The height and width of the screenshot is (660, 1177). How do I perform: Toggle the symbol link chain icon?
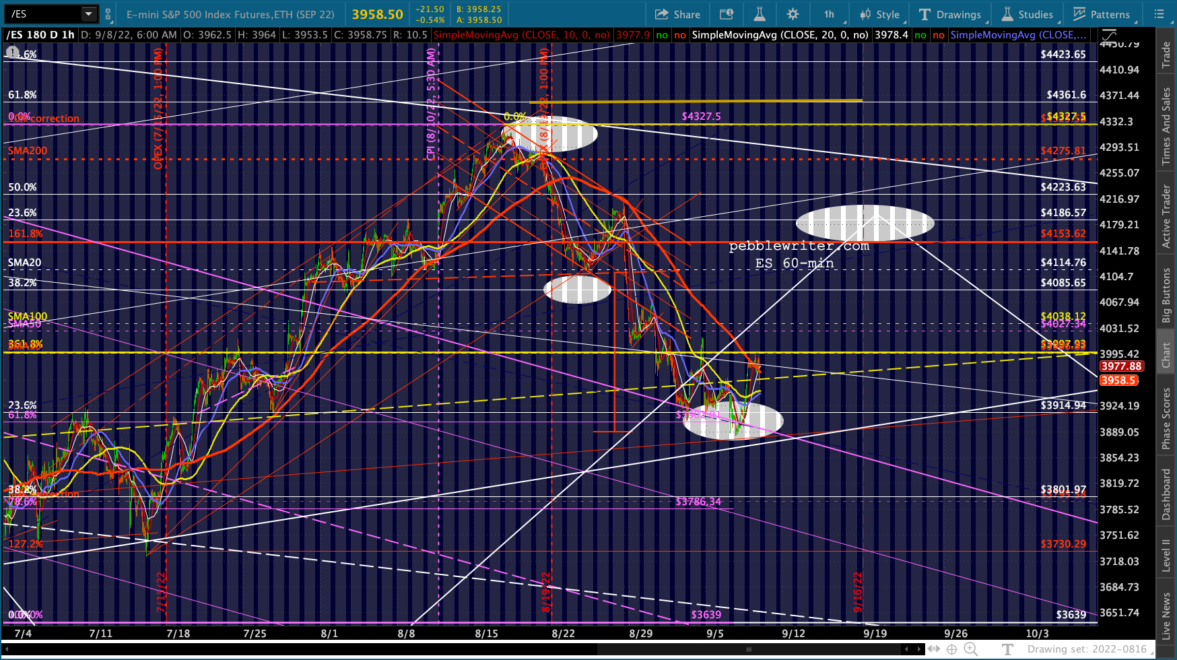[x=108, y=13]
